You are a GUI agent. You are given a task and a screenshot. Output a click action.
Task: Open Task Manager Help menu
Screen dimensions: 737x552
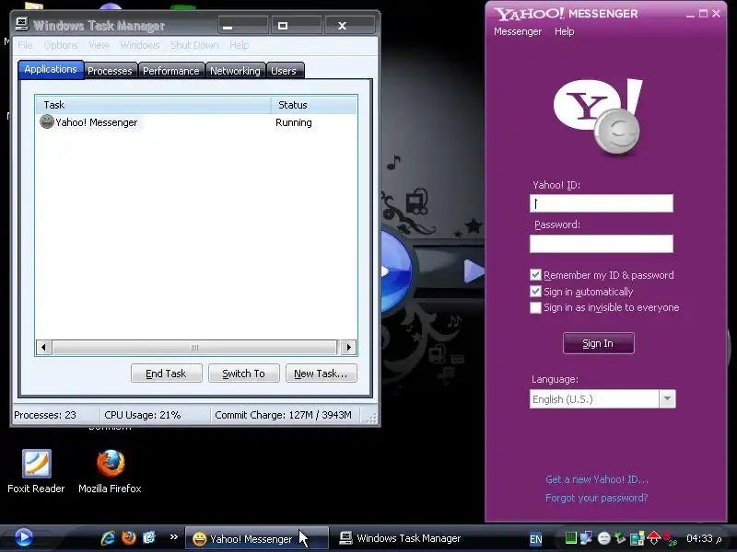[x=239, y=45]
